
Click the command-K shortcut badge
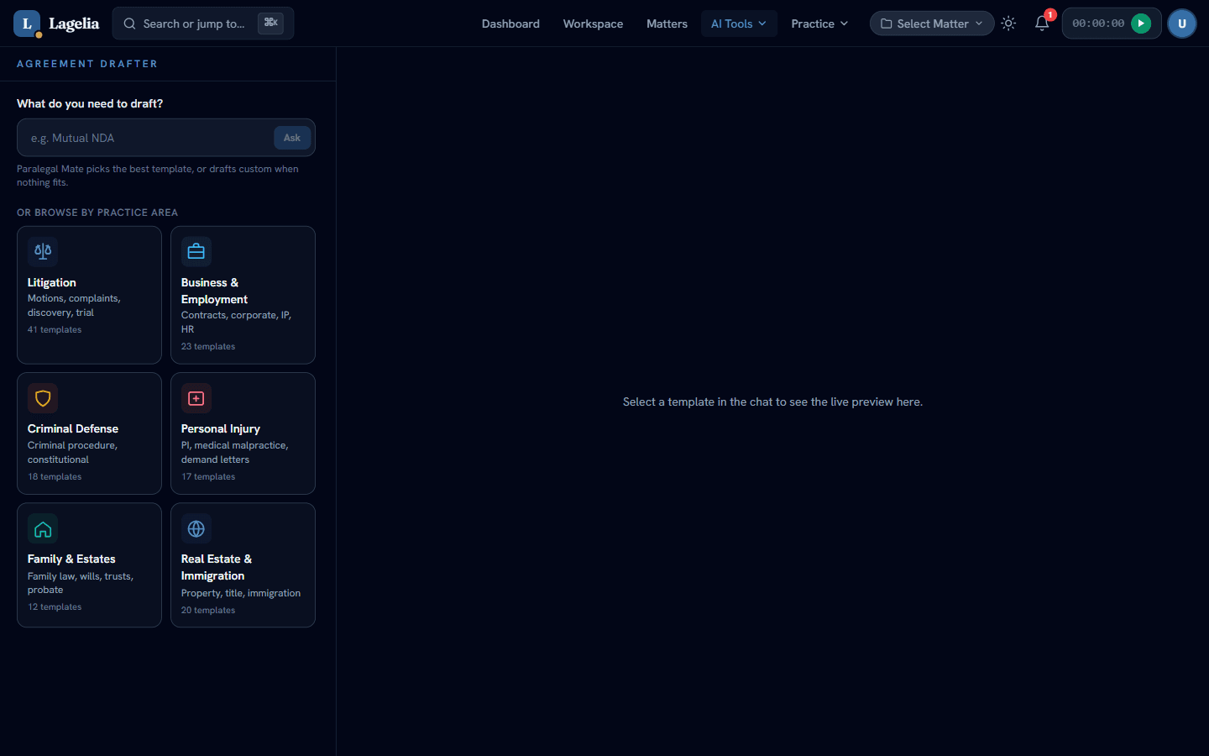(x=270, y=23)
